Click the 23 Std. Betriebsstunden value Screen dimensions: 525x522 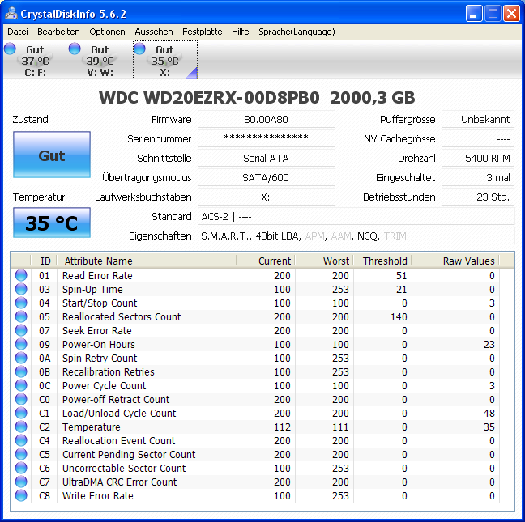click(x=478, y=197)
